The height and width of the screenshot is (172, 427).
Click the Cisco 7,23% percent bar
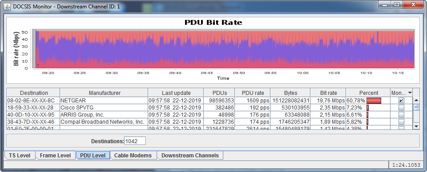tap(367, 108)
